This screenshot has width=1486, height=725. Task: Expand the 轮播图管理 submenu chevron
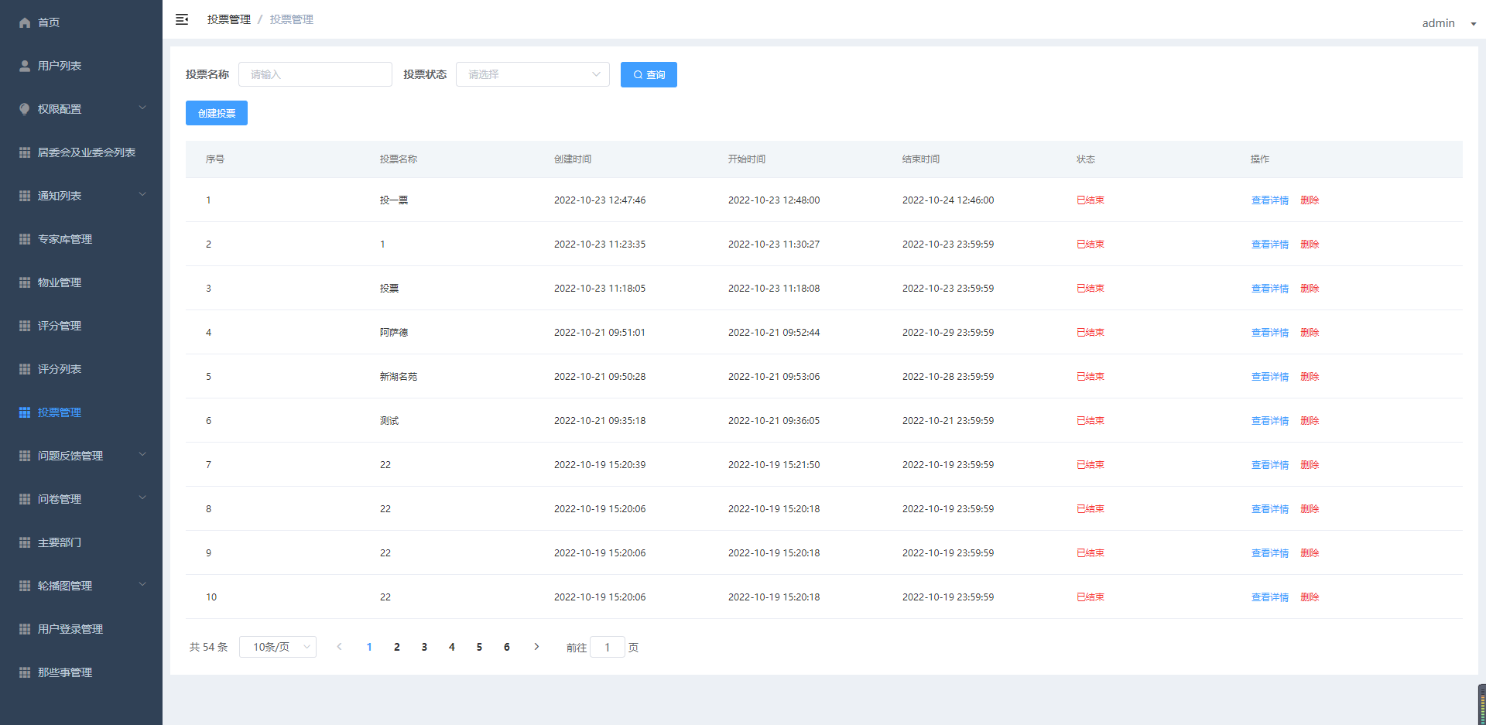coord(142,585)
